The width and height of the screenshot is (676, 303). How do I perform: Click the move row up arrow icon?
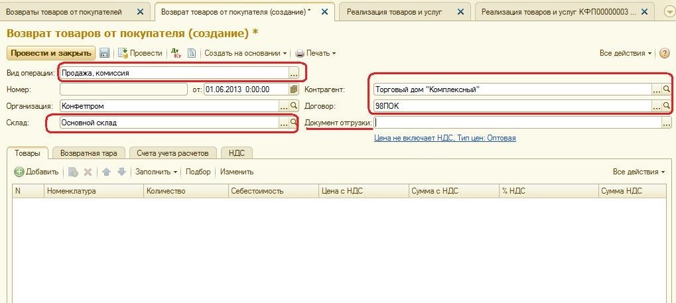[x=107, y=172]
